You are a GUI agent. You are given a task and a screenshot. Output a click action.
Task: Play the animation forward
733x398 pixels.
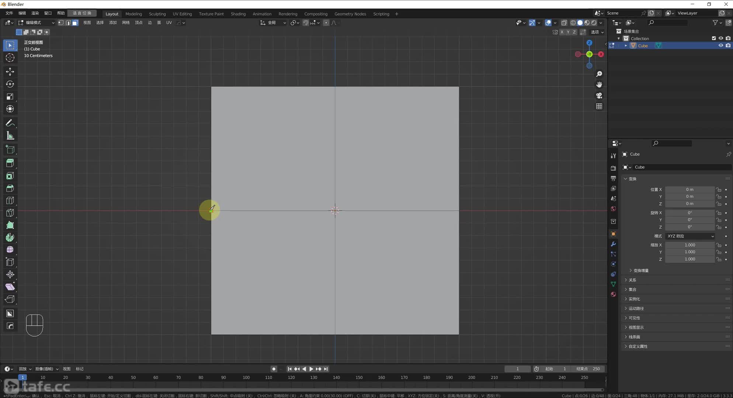311,369
